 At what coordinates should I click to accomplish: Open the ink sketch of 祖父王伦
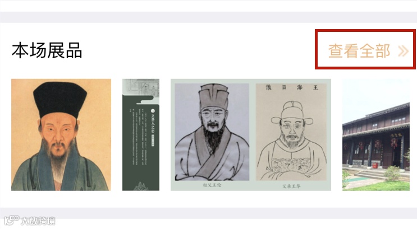212,132
